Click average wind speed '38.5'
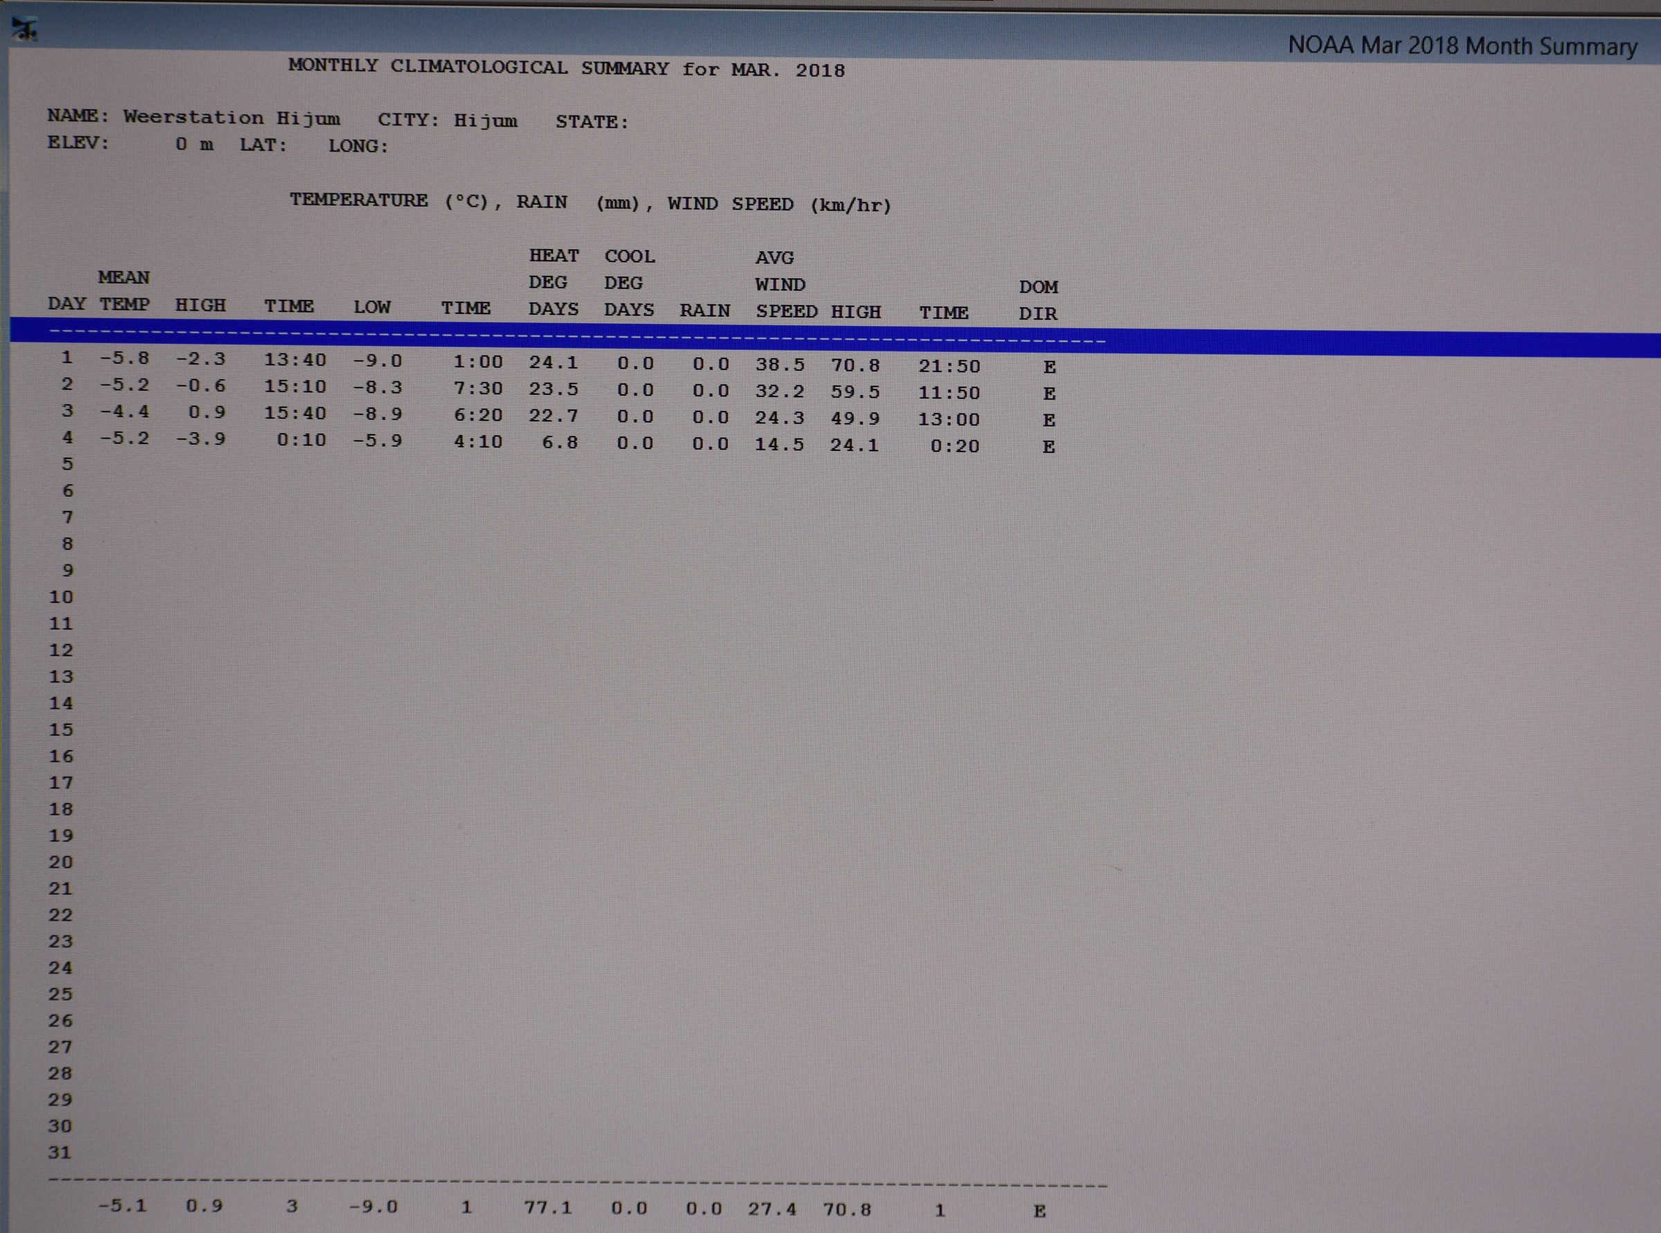This screenshot has width=1661, height=1233. [780, 364]
